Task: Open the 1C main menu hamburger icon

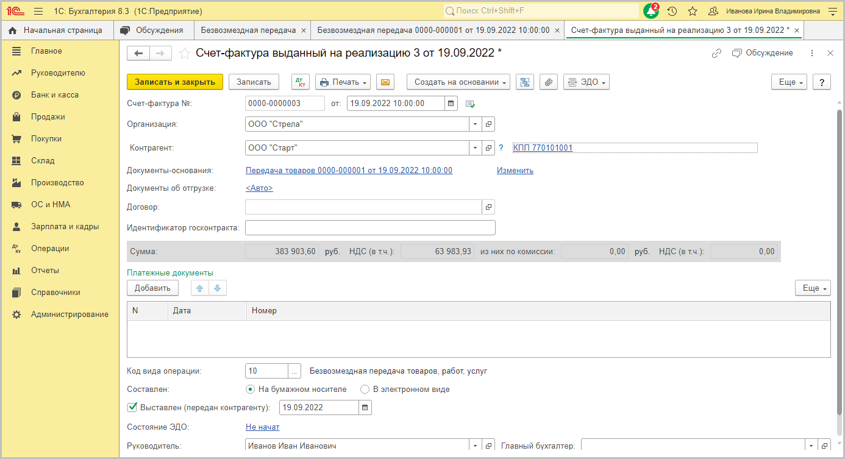Action: (38, 11)
